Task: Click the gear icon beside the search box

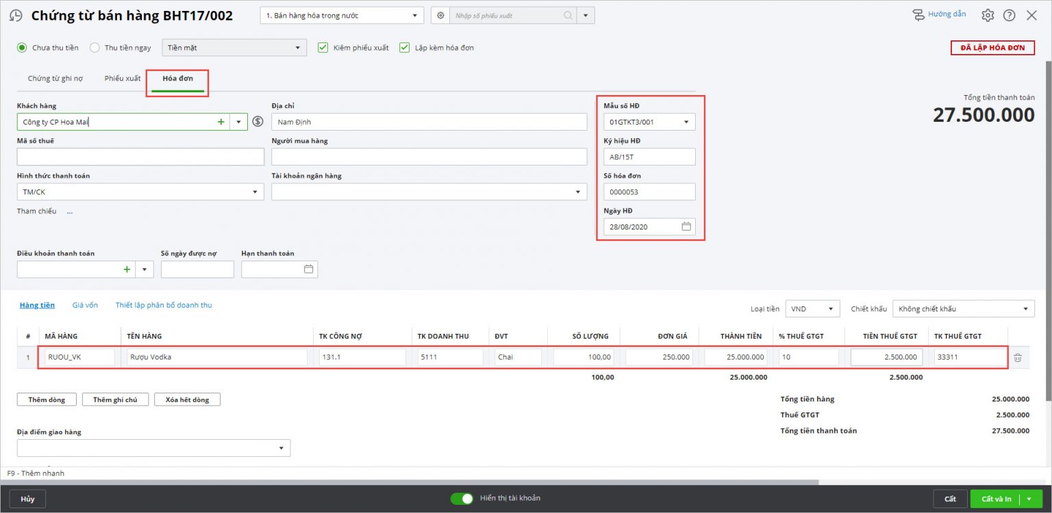Action: (x=440, y=15)
